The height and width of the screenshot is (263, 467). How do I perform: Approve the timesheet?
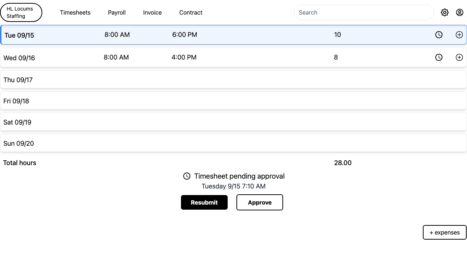(260, 202)
